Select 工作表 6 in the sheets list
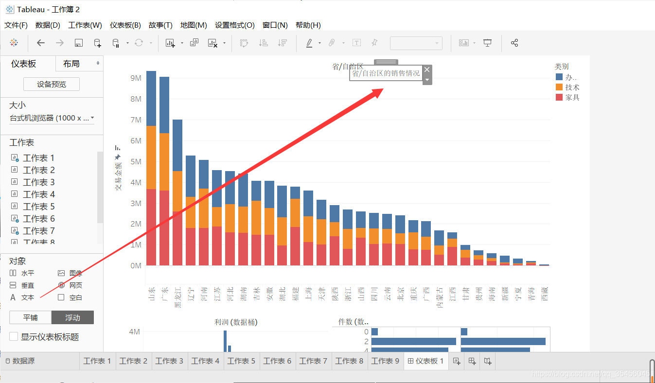Viewport: 655px width, 383px height. (39, 219)
